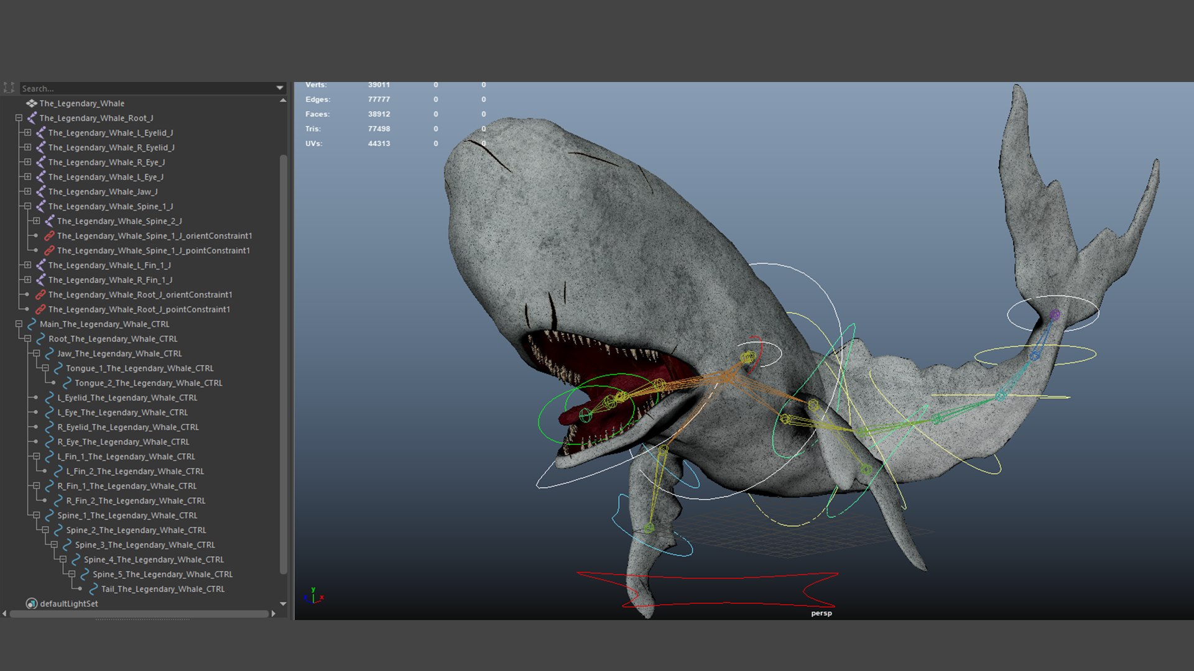Click the Edges count 77777
Image resolution: width=1194 pixels, height=671 pixels.
pos(379,99)
